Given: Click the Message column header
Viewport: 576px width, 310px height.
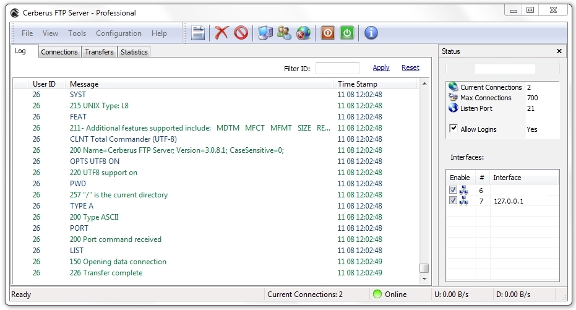Looking at the screenshot, I should (x=199, y=84).
